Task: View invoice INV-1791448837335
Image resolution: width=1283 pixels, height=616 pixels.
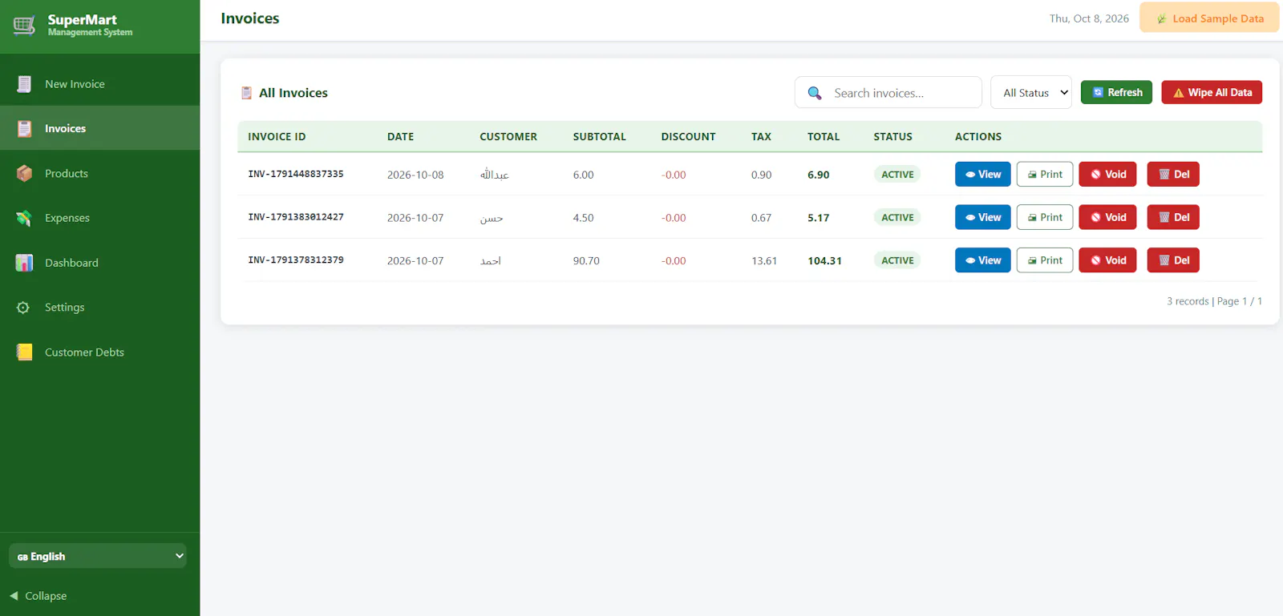Action: (983, 174)
